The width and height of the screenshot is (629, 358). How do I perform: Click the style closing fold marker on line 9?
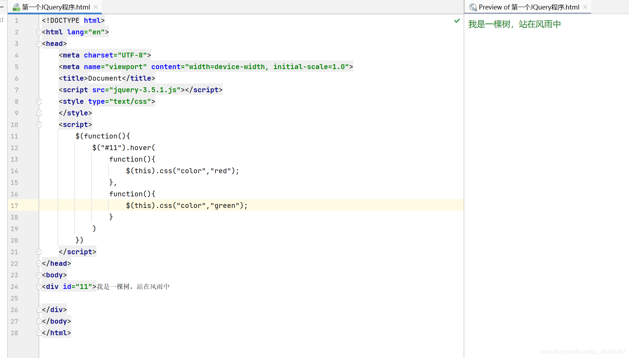39,113
